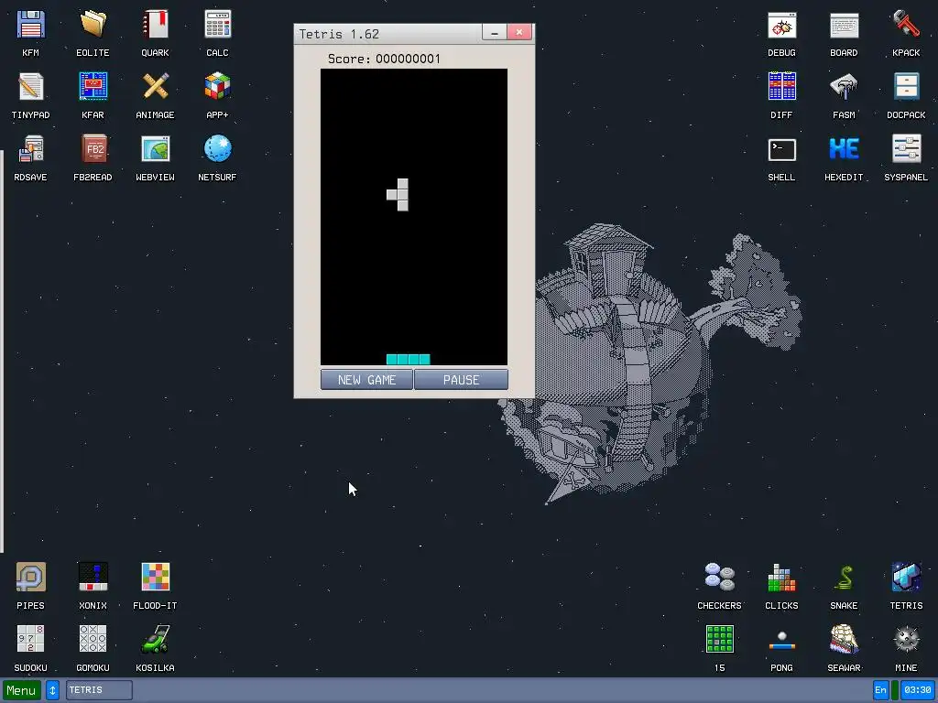Open the FASM assembler icon

point(844,87)
